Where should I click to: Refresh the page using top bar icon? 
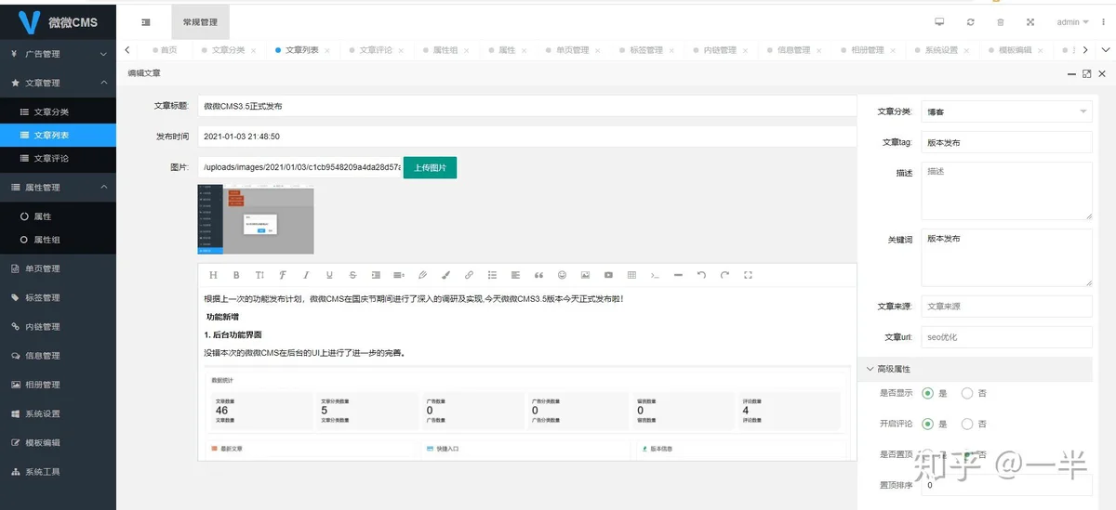pyautogui.click(x=970, y=21)
